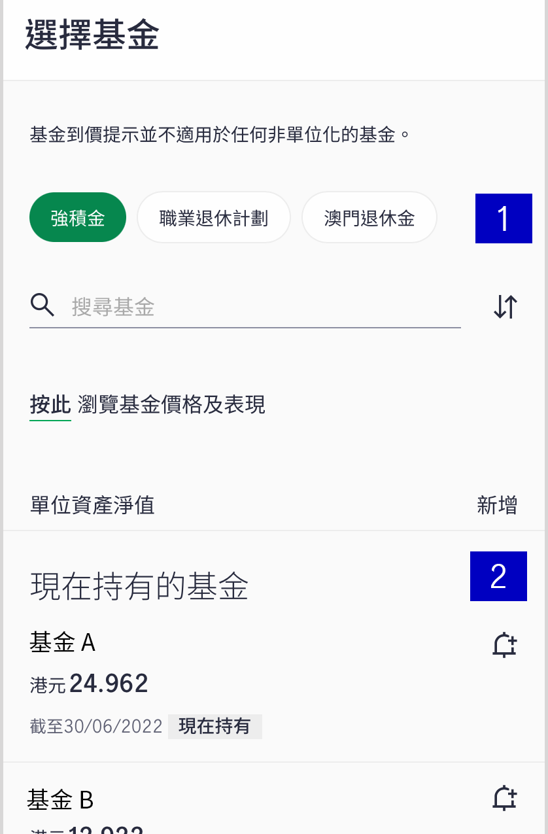The width and height of the screenshot is (548, 834).
Task: Click the blue marker labeled 1
Action: click(x=504, y=218)
